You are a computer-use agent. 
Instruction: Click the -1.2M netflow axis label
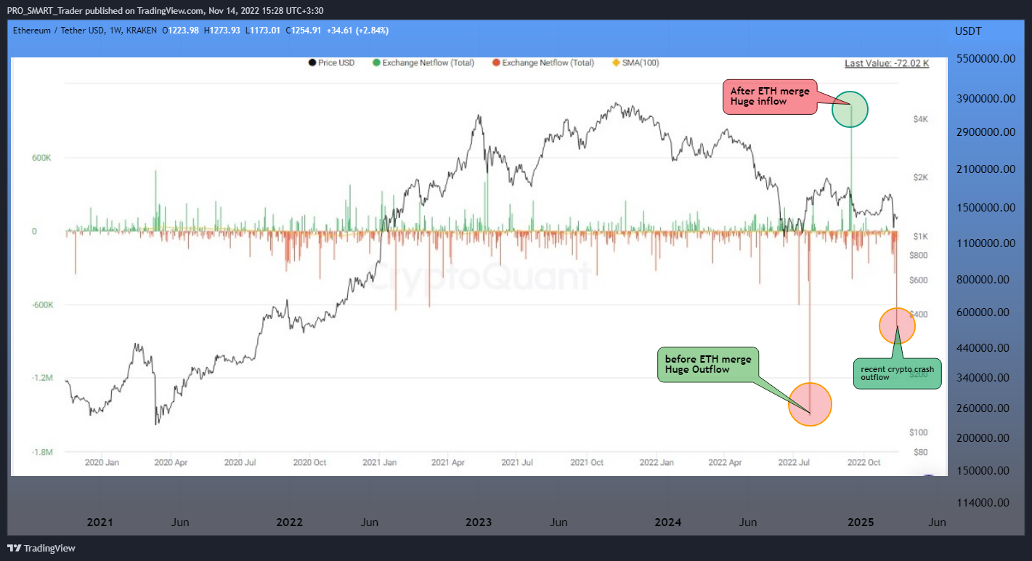click(42, 378)
